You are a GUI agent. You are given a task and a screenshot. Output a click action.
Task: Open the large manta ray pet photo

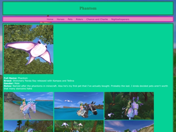[x=29, y=50]
